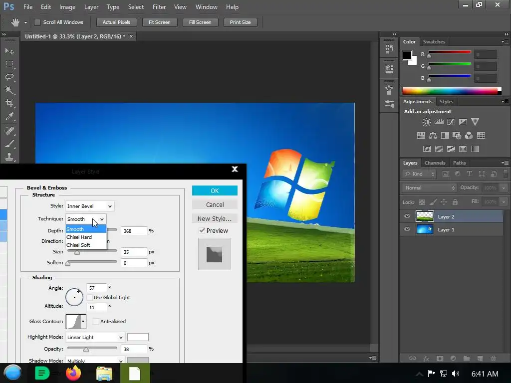Viewport: 511px width, 383px height.
Task: Add an Exposure adjustment
Action: (463, 122)
